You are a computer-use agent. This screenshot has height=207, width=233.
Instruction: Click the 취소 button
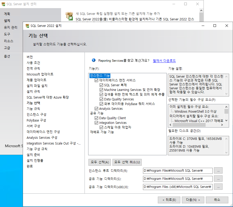coord(217,200)
